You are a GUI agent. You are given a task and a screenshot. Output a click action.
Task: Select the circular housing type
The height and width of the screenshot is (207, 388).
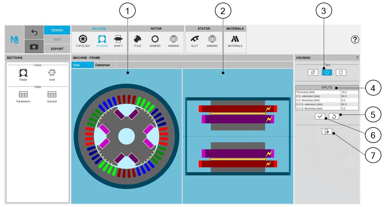[327, 73]
